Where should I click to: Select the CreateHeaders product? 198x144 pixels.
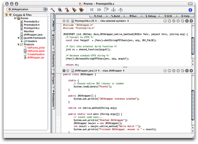tap(34, 54)
